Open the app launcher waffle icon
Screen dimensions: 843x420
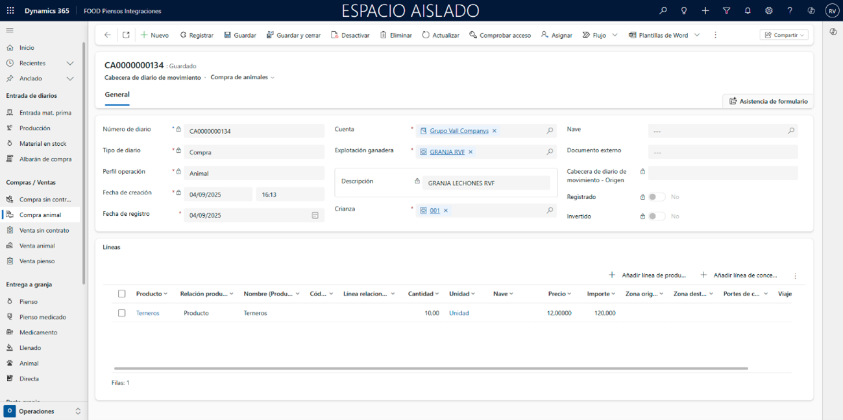tap(10, 11)
